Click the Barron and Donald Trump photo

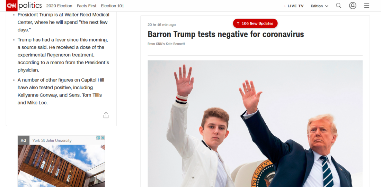[x=255, y=124]
